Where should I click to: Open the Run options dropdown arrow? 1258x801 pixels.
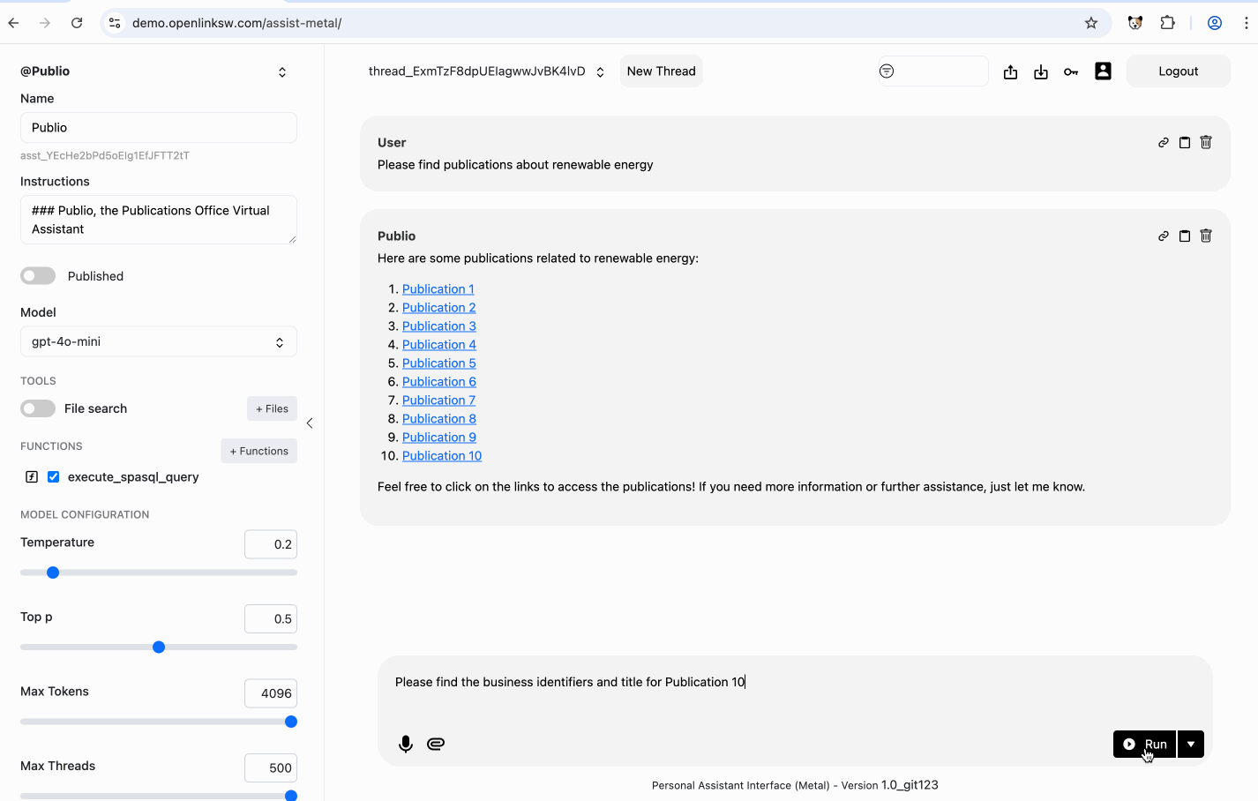tap(1191, 744)
